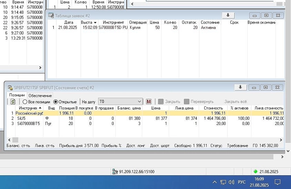Click the refresh icon in account toolbar
Screen dimensions: 291x189
pyautogui.click(x=13, y=102)
